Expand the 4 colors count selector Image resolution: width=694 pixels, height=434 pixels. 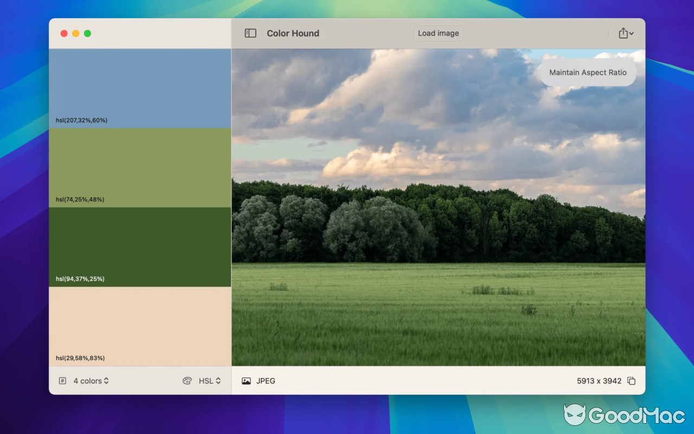click(91, 380)
